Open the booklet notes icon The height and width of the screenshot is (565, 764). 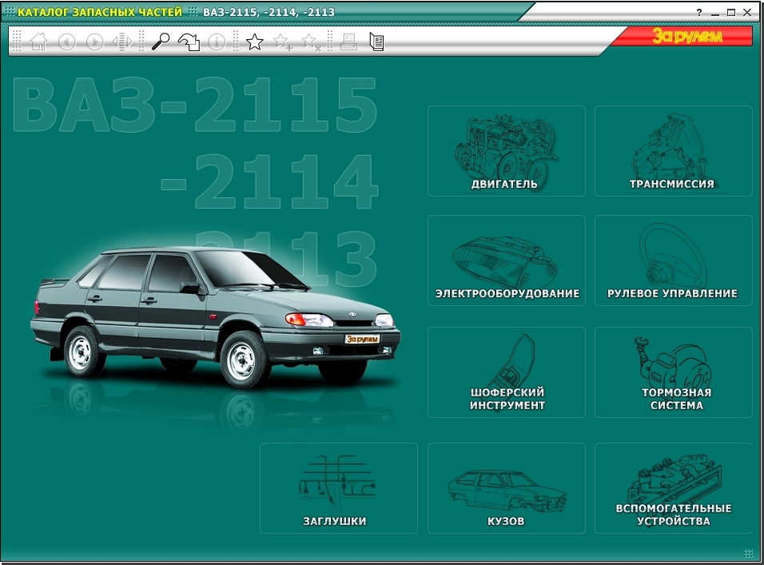[x=376, y=42]
